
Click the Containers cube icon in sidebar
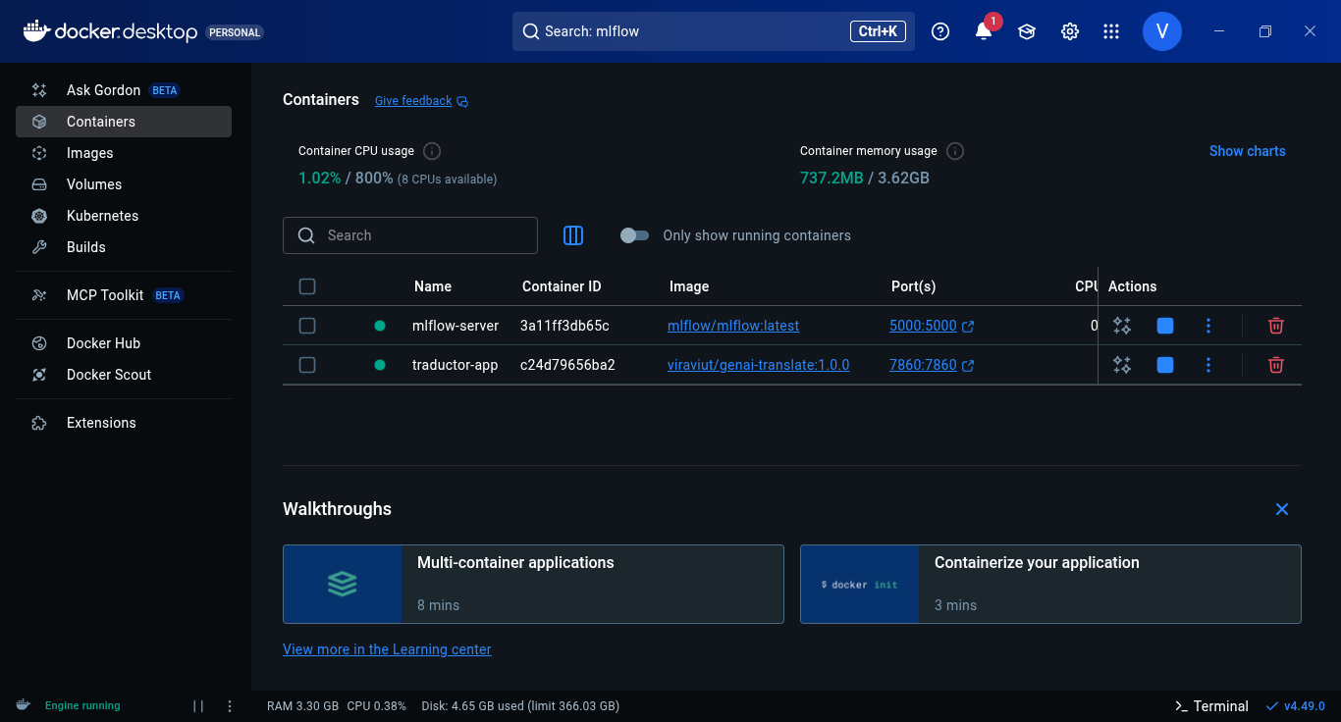39,122
